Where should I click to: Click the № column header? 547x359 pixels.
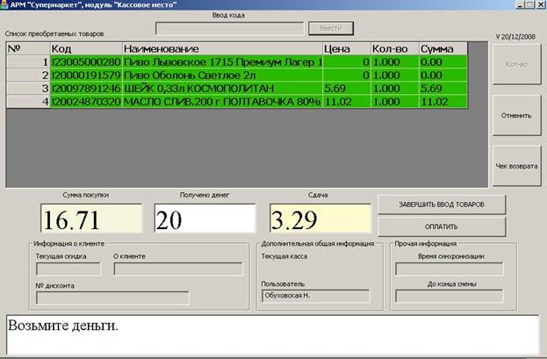pyautogui.click(x=28, y=49)
